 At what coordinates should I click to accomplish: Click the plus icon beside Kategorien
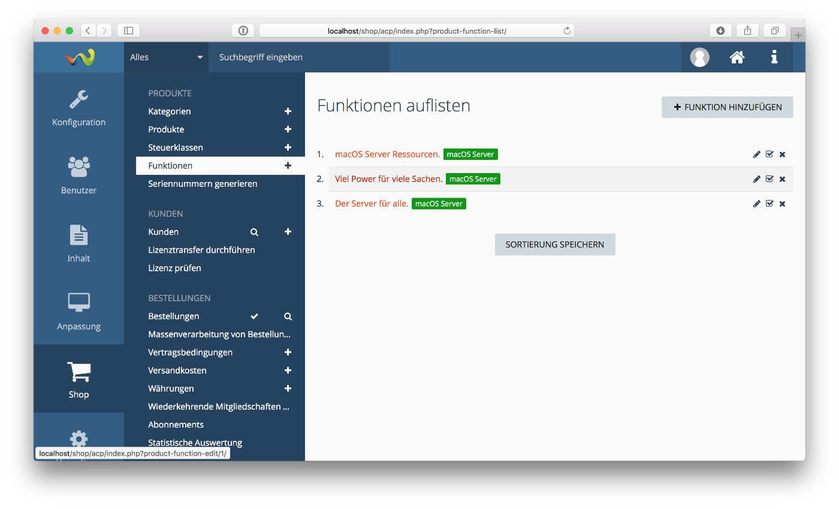[x=288, y=111]
